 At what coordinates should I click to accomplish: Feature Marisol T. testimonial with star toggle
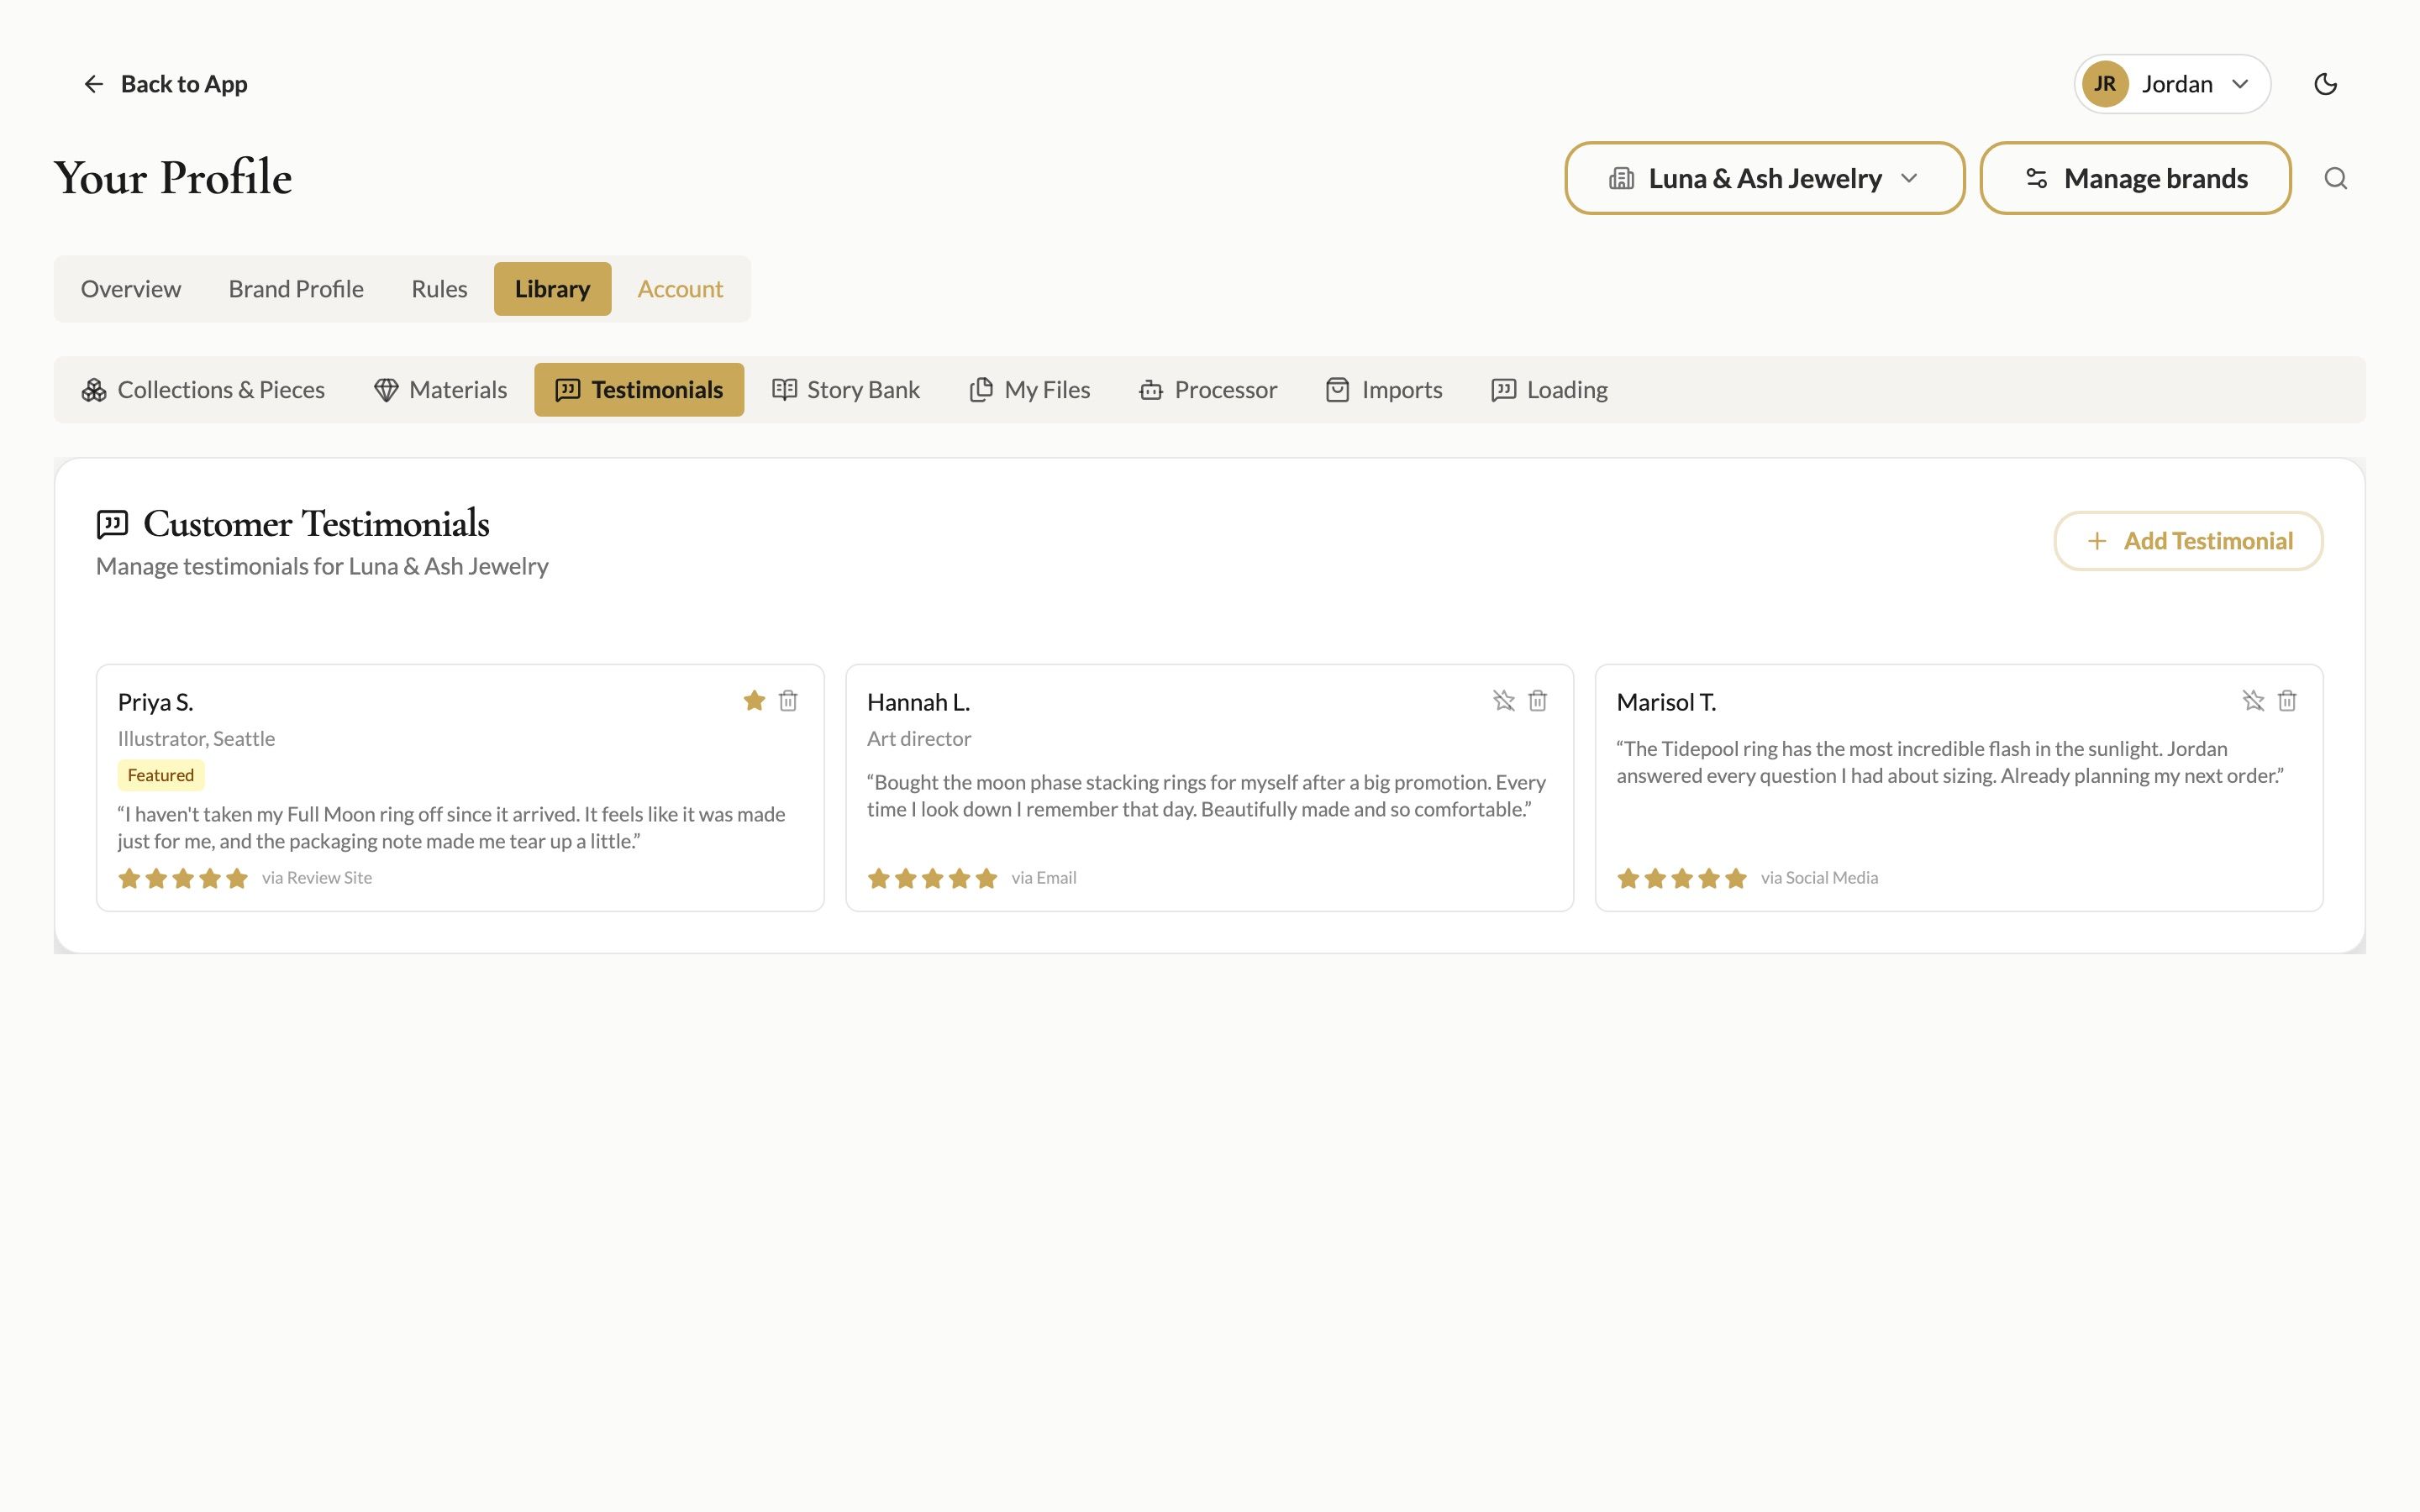(x=2253, y=701)
